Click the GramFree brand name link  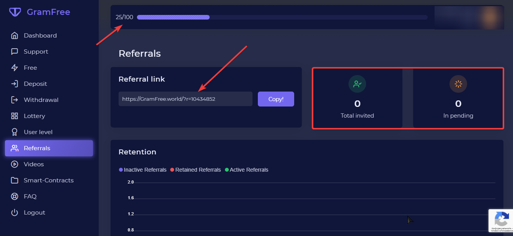(x=48, y=12)
